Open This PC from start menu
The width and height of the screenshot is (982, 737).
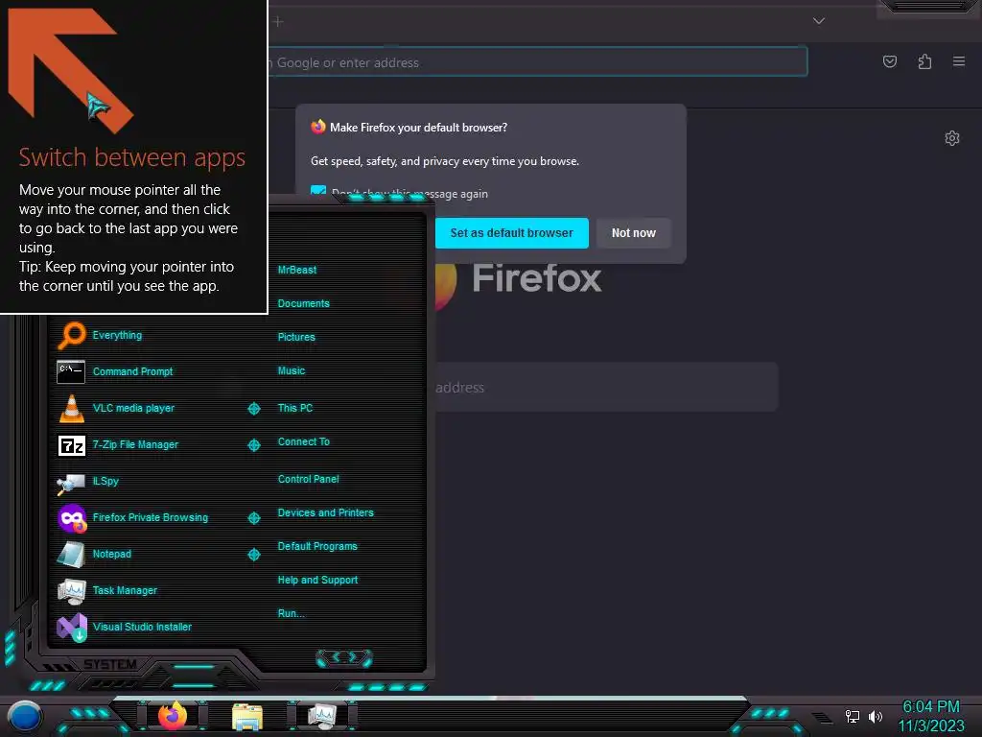pos(295,408)
